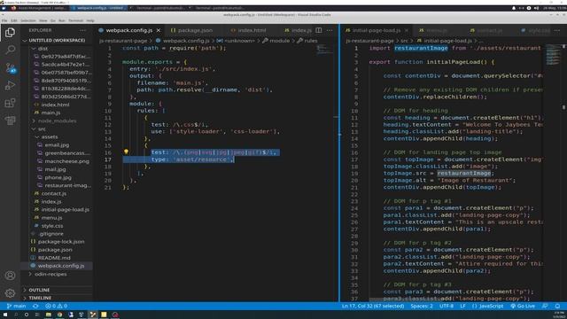Open email.jpg in the assets folder

(x=57, y=144)
